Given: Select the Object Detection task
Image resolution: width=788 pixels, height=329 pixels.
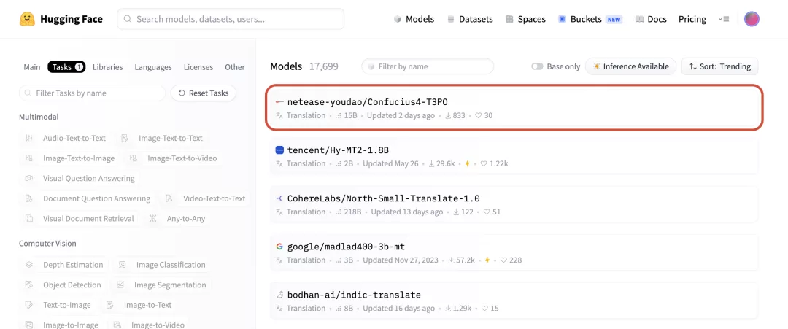Looking at the screenshot, I should 63,285.
